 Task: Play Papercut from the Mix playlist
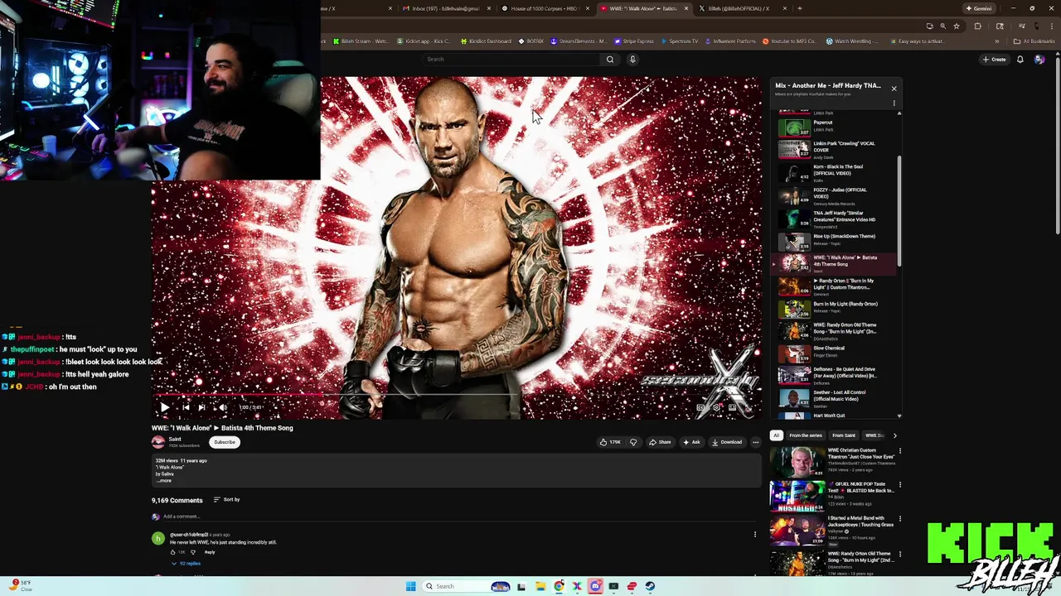pyautogui.click(x=833, y=127)
